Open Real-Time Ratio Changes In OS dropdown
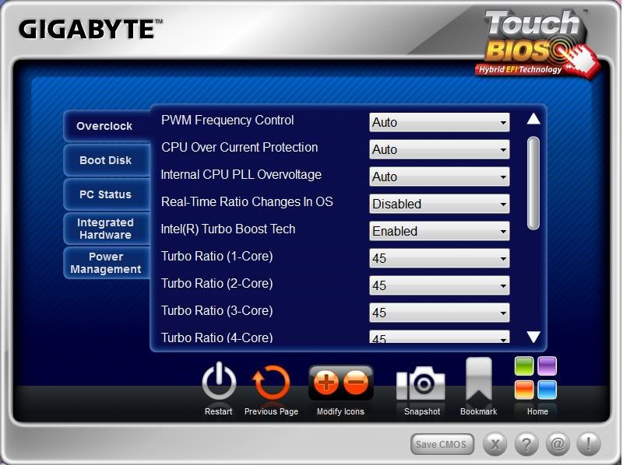Viewport: 623px width, 465px height. click(439, 204)
